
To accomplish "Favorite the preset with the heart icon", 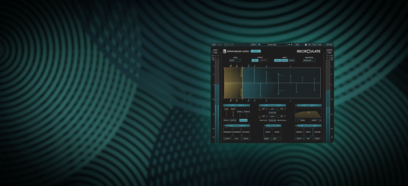I will (x=259, y=45).
